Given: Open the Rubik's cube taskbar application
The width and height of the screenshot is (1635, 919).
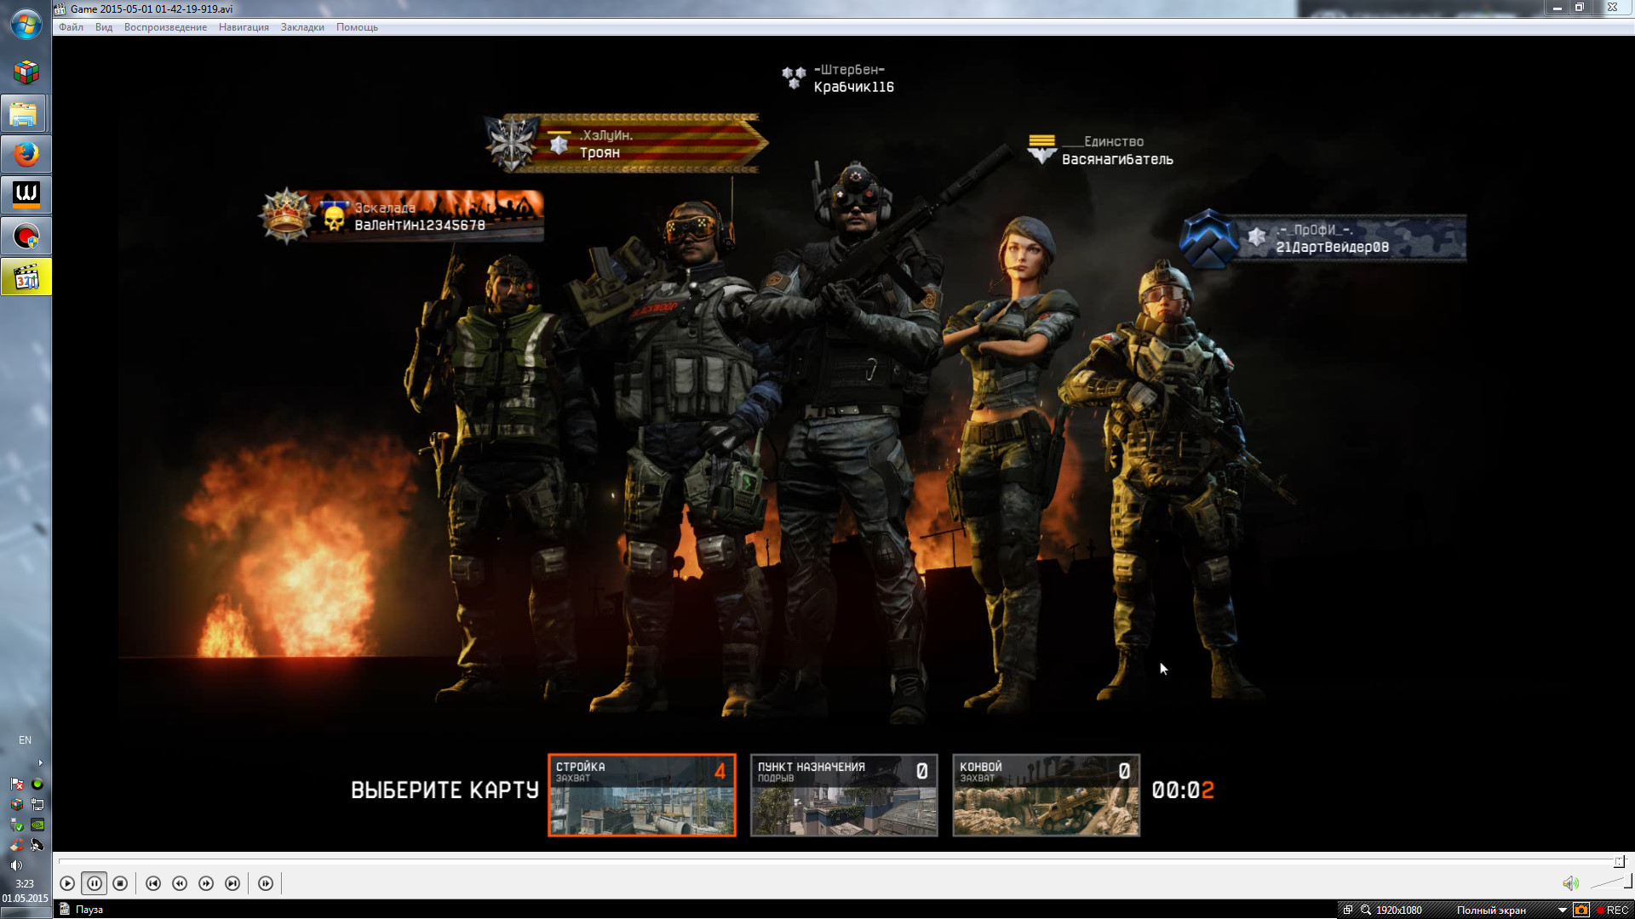Looking at the screenshot, I should coord(26,72).
